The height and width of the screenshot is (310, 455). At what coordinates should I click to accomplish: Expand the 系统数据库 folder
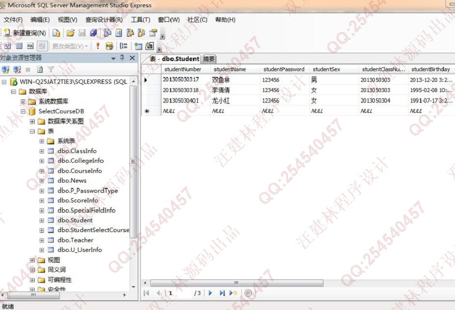click(x=23, y=102)
